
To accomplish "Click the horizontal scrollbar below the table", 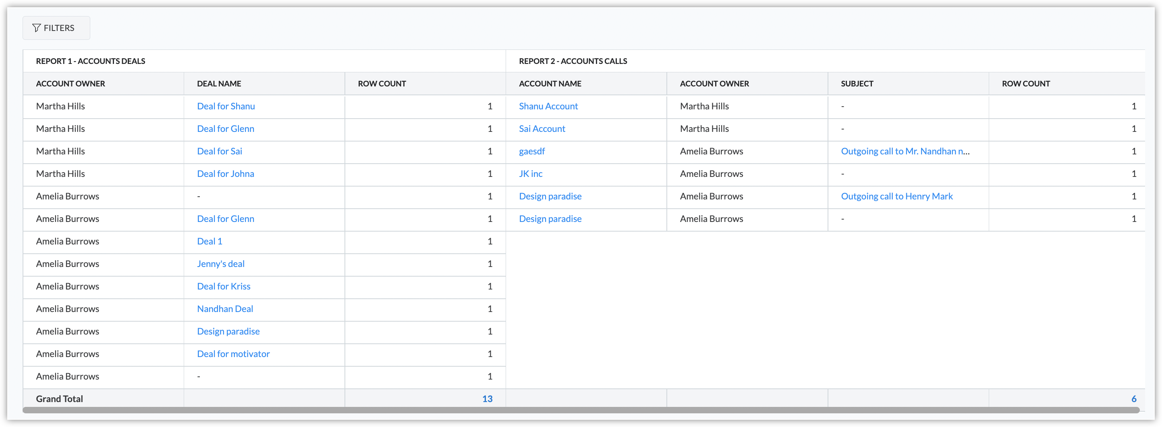I will [x=581, y=410].
